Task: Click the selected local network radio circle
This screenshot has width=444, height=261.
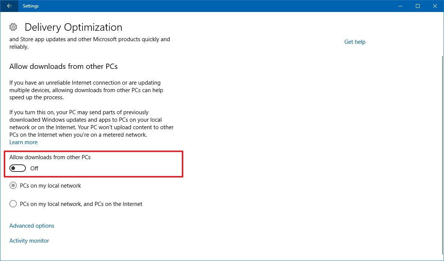Action: [13, 185]
